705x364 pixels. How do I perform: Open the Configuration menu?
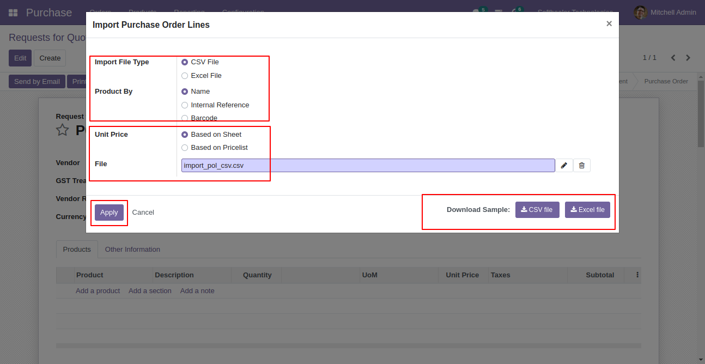pos(243,12)
